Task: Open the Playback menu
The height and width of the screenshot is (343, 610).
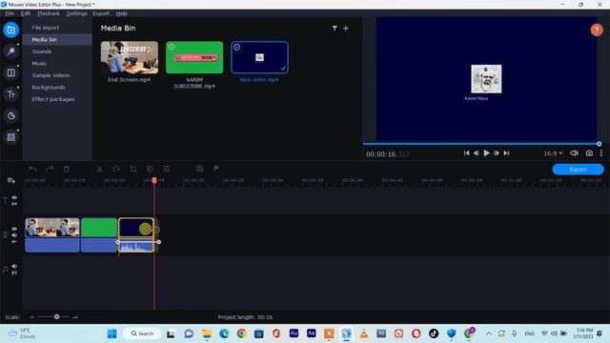Action: 49,13
